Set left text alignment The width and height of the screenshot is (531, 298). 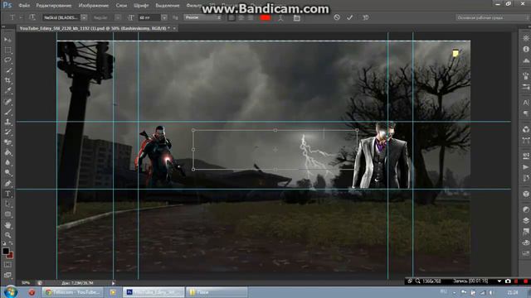[231, 17]
